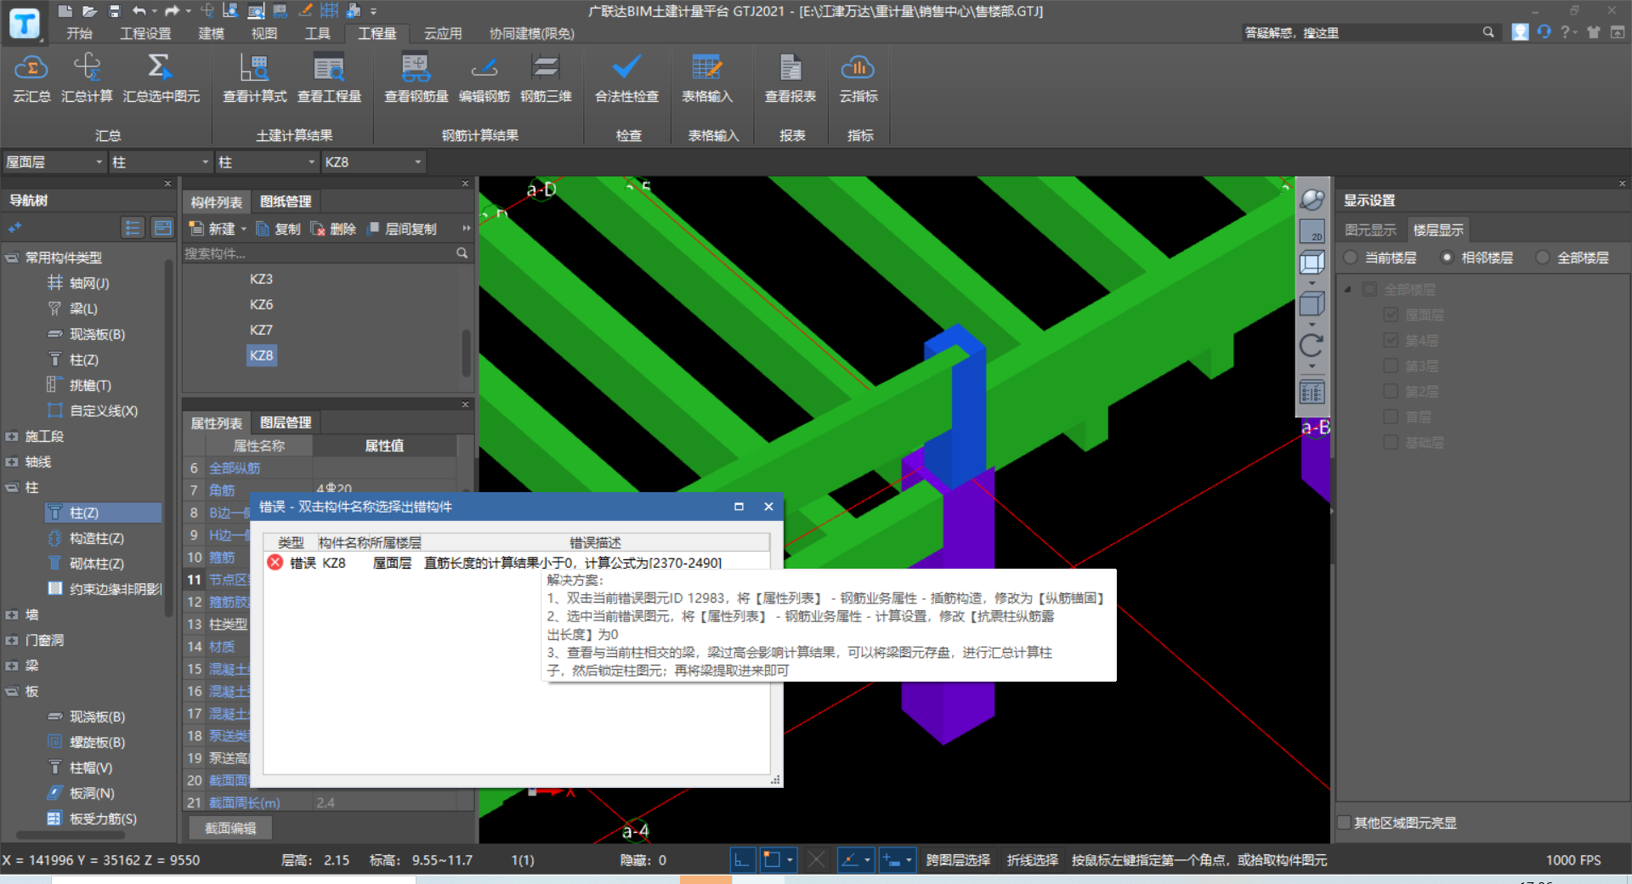Click the component list vertical scrollbar
The width and height of the screenshot is (1632, 884).
pyautogui.click(x=466, y=352)
